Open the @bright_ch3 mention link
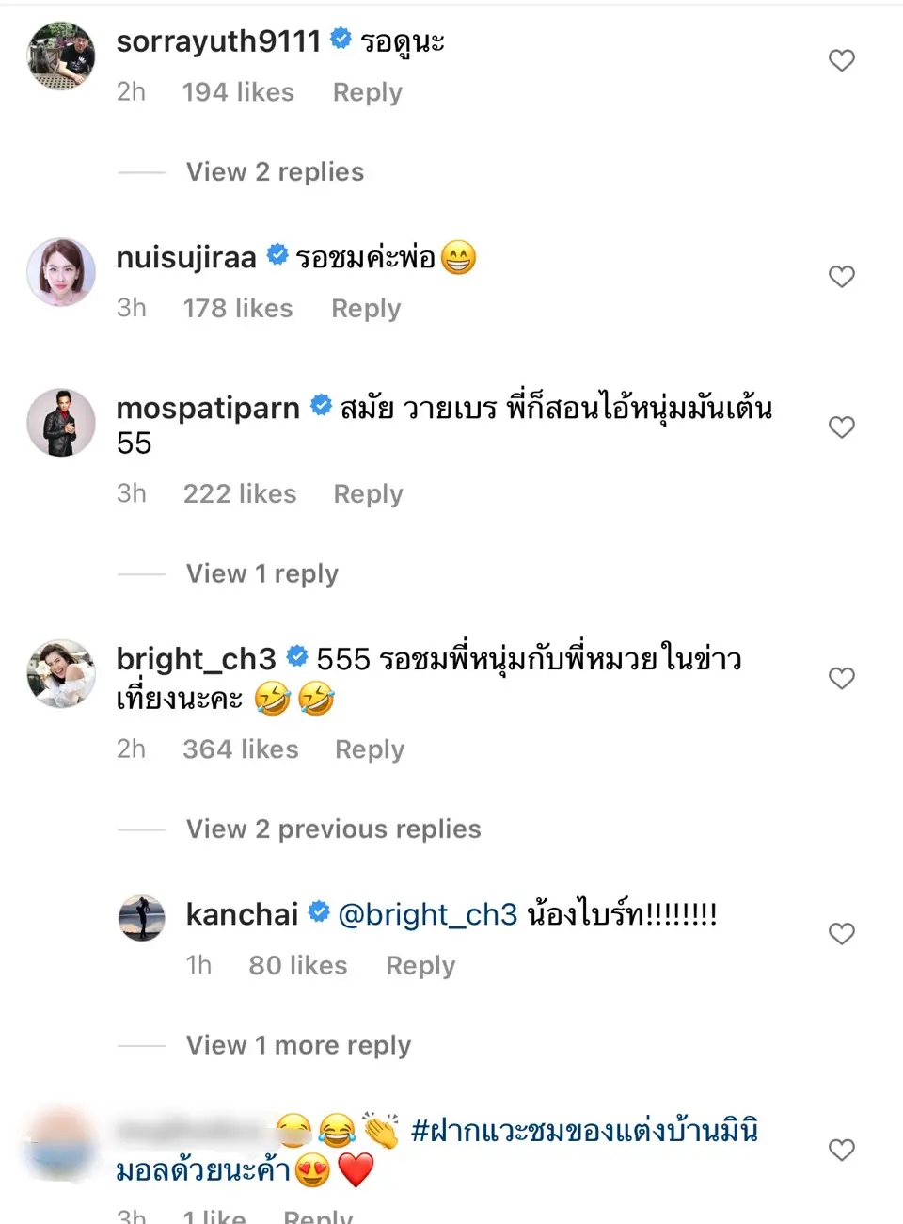The height and width of the screenshot is (1224, 903). click(x=427, y=914)
